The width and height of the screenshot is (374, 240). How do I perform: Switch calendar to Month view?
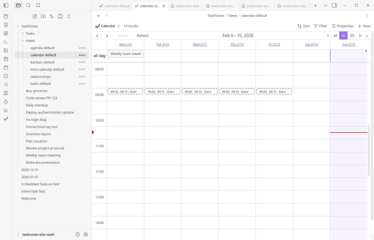pos(335,35)
